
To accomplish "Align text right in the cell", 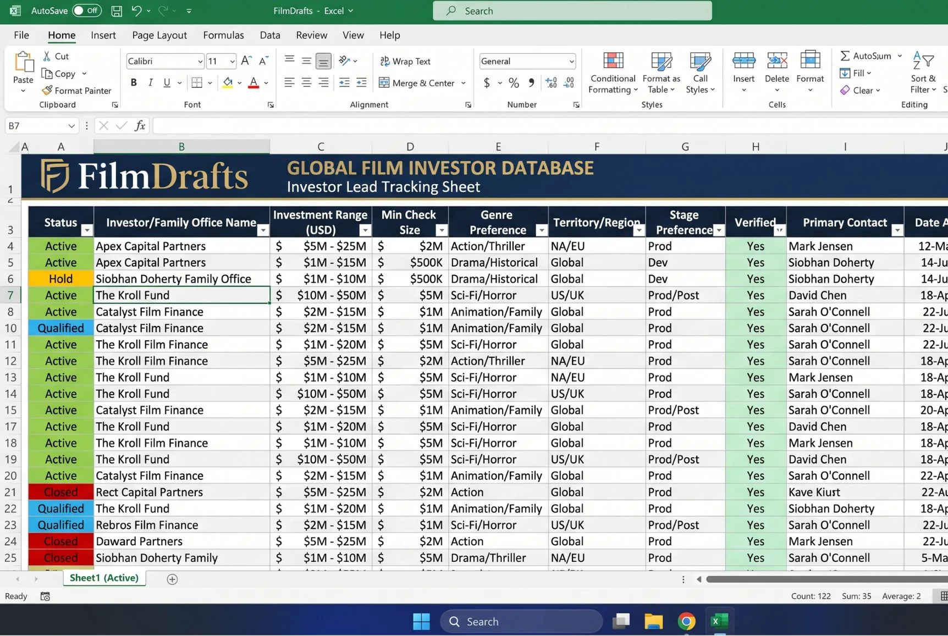I will [323, 82].
